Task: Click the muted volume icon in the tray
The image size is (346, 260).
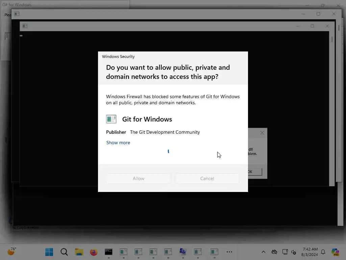Action: tap(294, 252)
